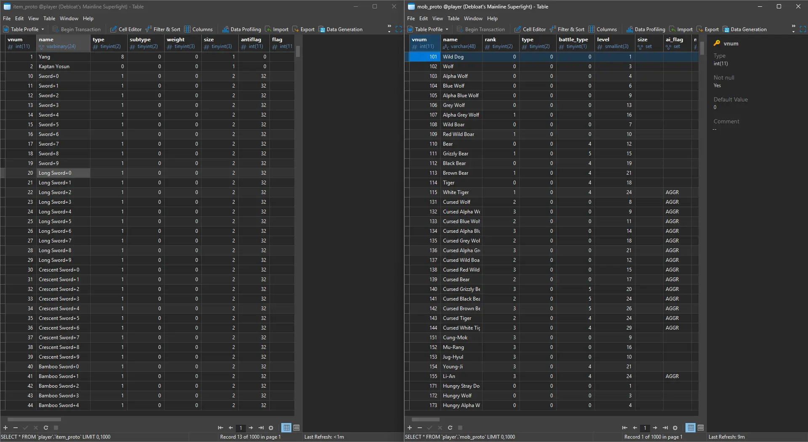Select the 'Kaptan Yosun' name cell
The image size is (808, 442).
[63, 67]
